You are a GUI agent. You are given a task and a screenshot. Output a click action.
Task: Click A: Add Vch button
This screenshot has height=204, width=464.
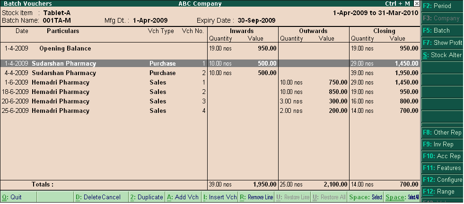(183, 197)
